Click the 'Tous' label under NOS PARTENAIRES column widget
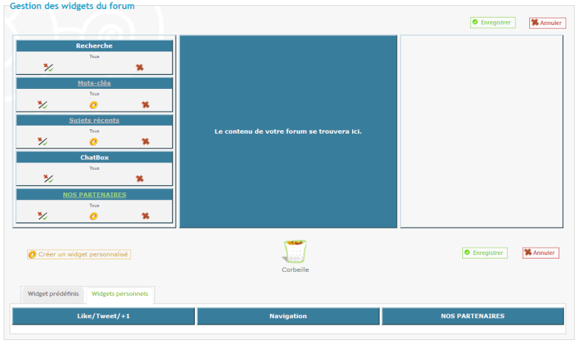The height and width of the screenshot is (357, 588). click(94, 205)
